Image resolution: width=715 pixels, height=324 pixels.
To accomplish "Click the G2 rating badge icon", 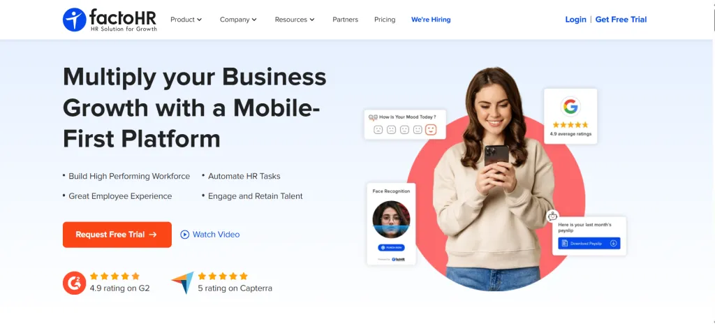I will click(x=74, y=283).
